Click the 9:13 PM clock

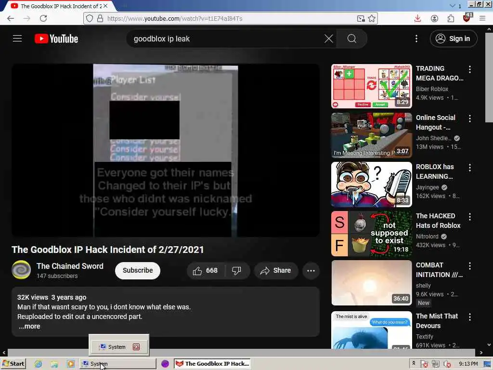tap(468, 364)
